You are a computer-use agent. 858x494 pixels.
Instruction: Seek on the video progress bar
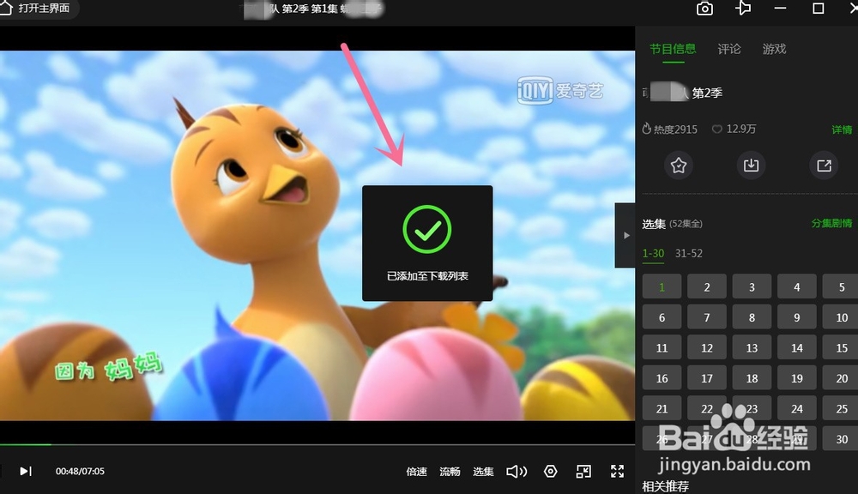(x=317, y=445)
